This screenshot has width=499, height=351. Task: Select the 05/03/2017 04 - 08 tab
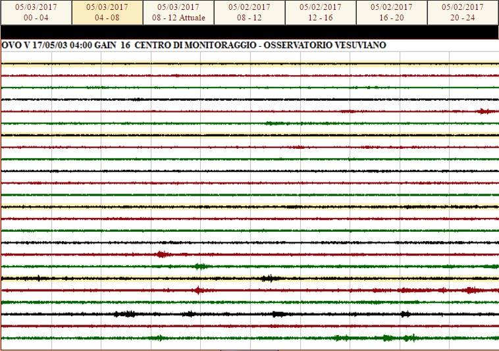(107, 13)
